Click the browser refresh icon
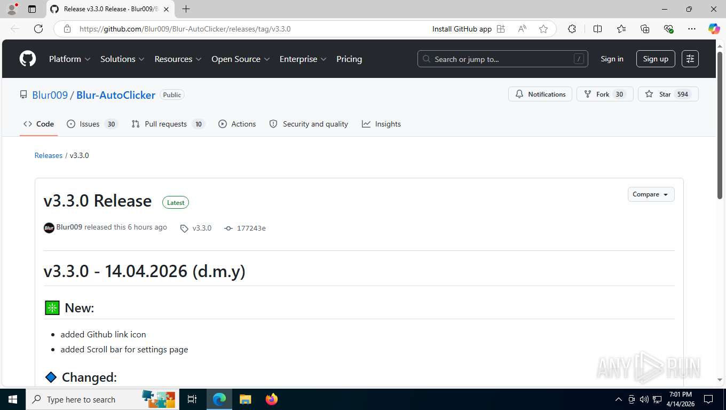This screenshot has height=410, width=726. [38, 29]
